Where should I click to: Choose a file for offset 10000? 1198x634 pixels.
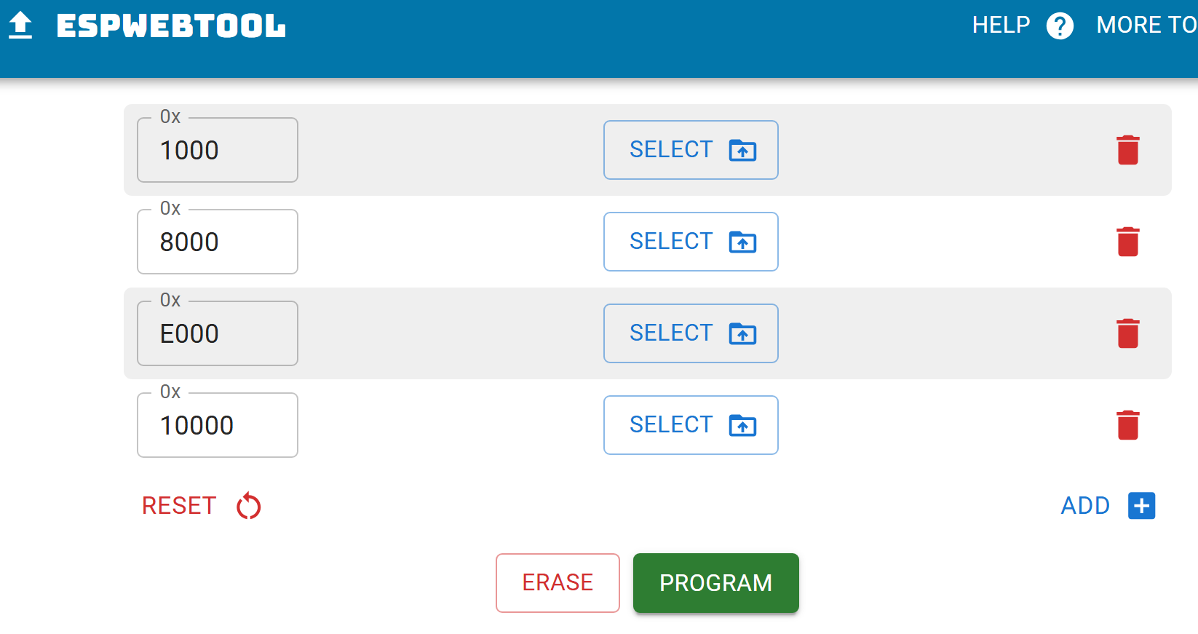691,425
